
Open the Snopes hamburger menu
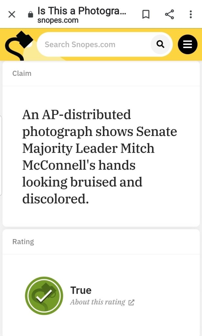pos(187,44)
